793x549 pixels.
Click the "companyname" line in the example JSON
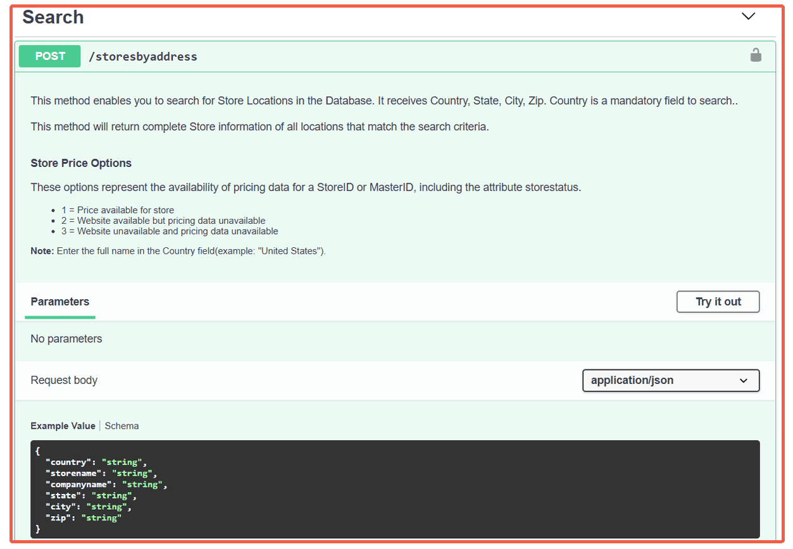point(105,484)
